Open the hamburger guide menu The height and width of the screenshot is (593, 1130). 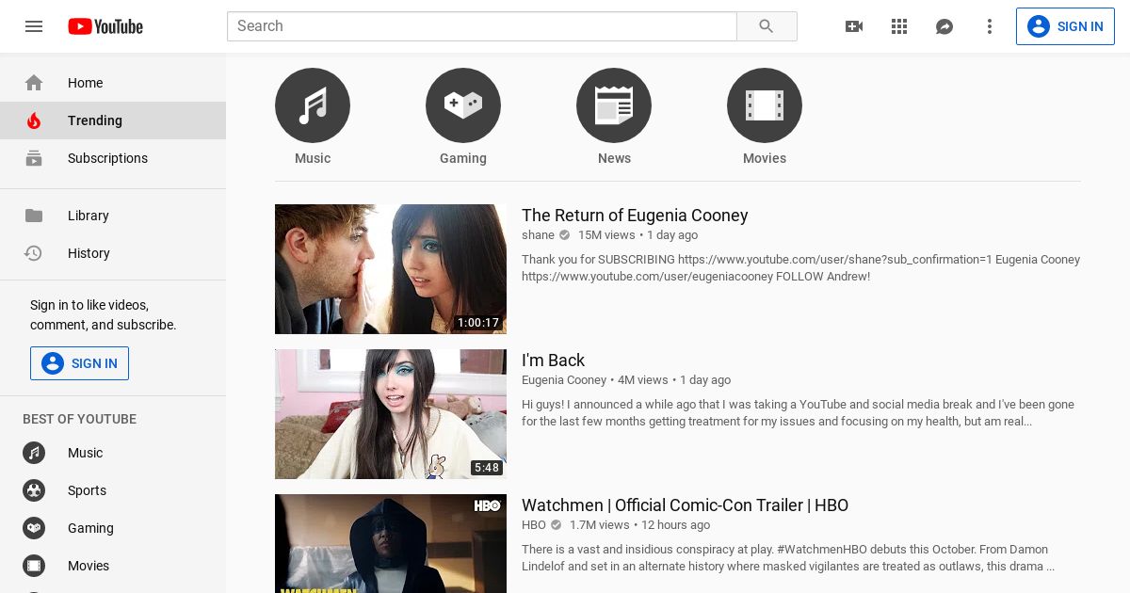tap(34, 26)
